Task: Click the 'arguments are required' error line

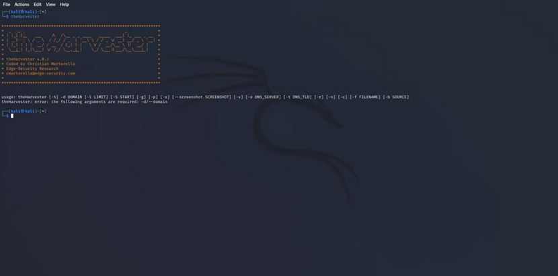Action: click(x=84, y=101)
